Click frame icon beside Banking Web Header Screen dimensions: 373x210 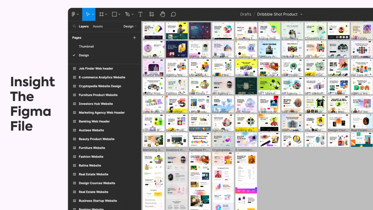click(75, 122)
